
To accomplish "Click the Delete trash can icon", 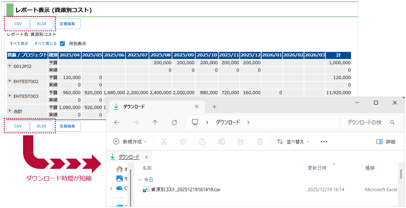I will (x=260, y=142).
